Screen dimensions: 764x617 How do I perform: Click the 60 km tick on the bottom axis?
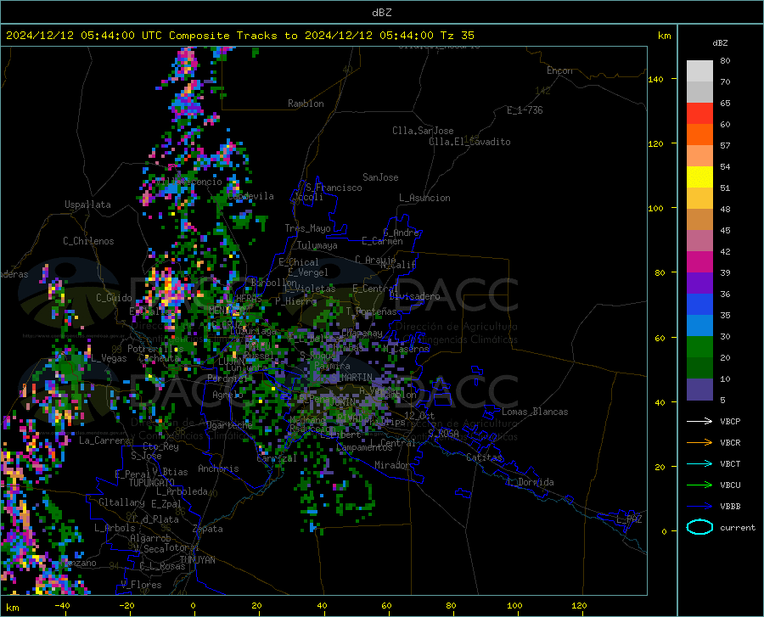coord(386,605)
